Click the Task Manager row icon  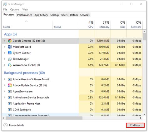coord(10,59)
